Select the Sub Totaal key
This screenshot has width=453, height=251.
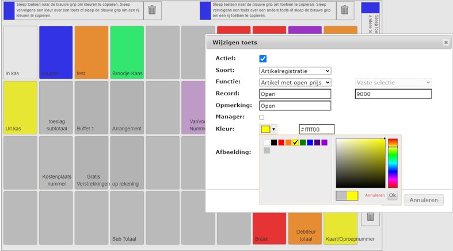pyautogui.click(x=127, y=218)
